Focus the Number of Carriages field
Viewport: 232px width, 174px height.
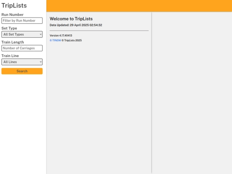(x=22, y=48)
